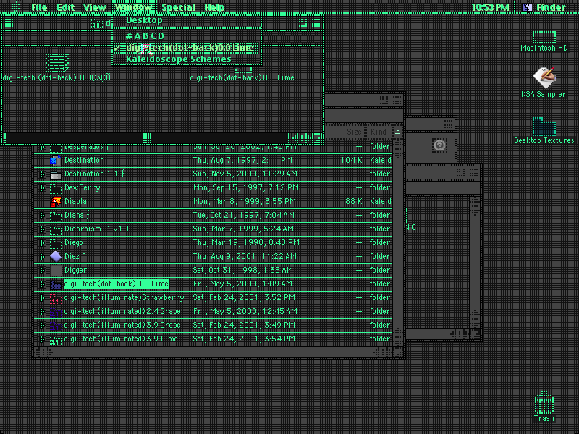Viewport: 579px width, 434px height.
Task: Select the highlighted digi-tech(dot-back)0.0 Lime list name
Action: coord(117,284)
